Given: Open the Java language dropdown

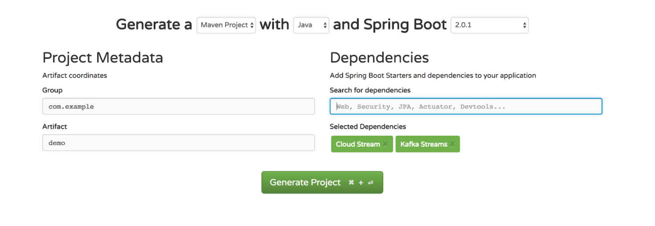Looking at the screenshot, I should pyautogui.click(x=311, y=25).
